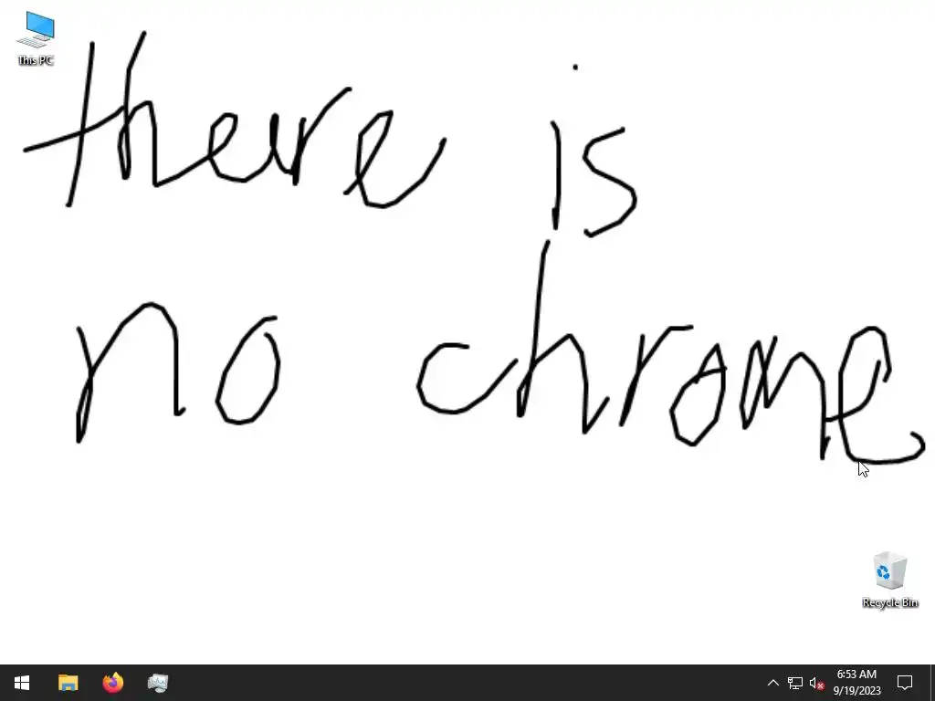
Task: Select the Recycle Bin desktop icon
Action: (889, 580)
